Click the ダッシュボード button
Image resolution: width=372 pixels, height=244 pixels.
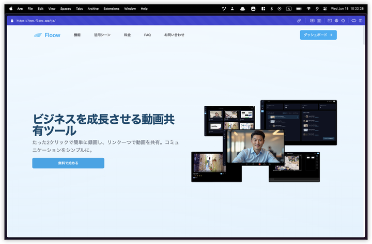click(318, 35)
